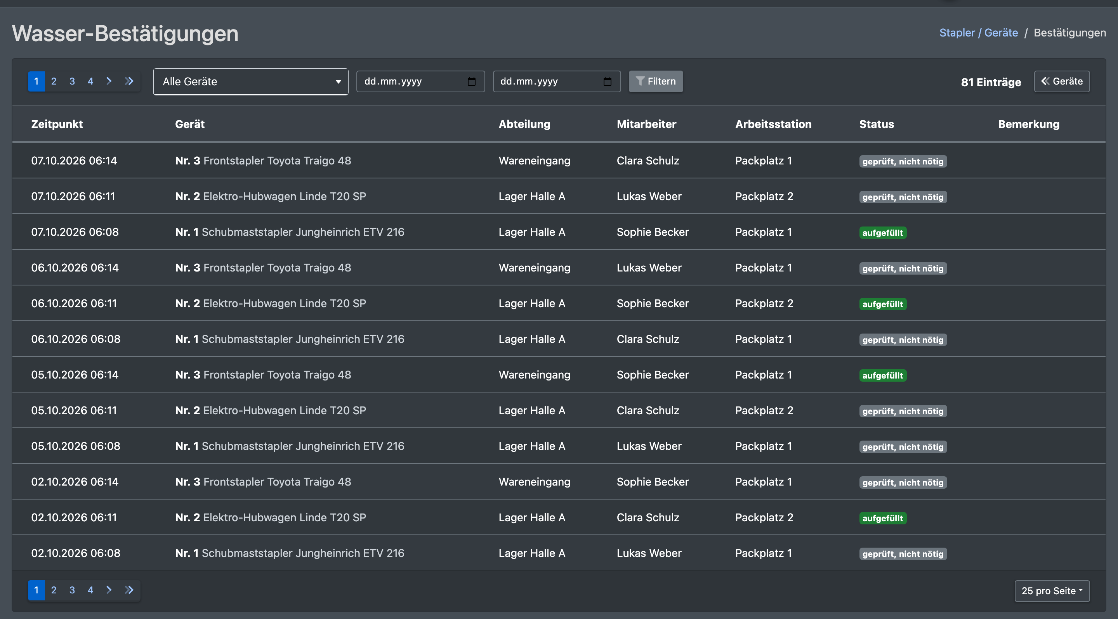
Task: Click Lager Halle A in 05.10.2026 06:08 row
Action: coord(532,446)
